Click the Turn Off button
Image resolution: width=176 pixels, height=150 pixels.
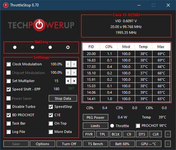pyautogui.click(x=69, y=144)
